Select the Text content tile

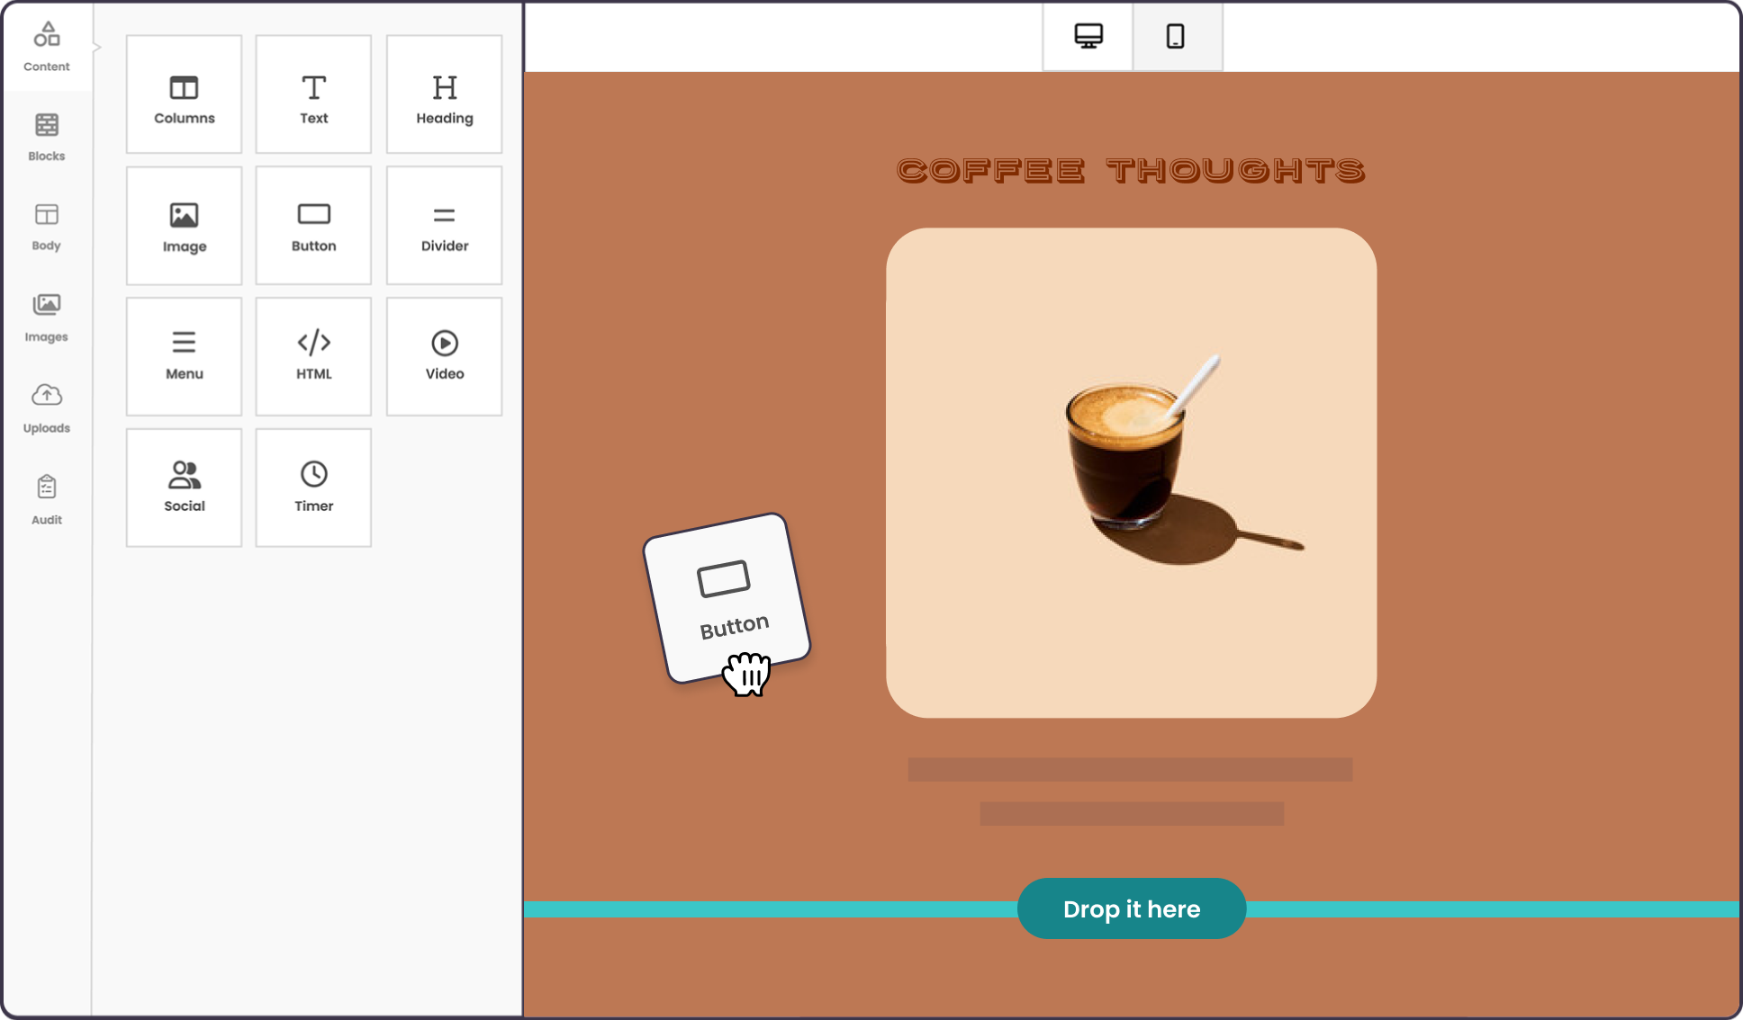click(x=314, y=94)
